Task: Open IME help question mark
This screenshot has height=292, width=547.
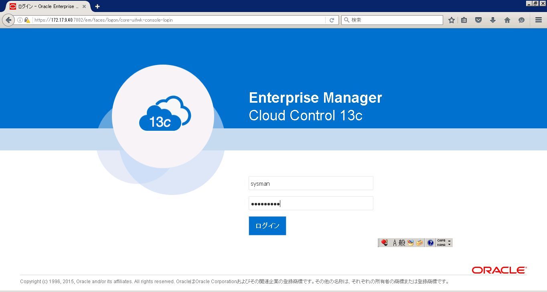Action: pyautogui.click(x=430, y=243)
